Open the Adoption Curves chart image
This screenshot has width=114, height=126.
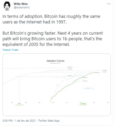[x=56, y=85]
